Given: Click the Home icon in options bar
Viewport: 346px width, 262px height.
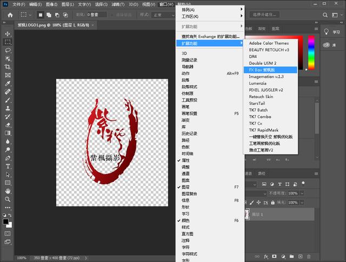Looking at the screenshot, I should [10, 15].
